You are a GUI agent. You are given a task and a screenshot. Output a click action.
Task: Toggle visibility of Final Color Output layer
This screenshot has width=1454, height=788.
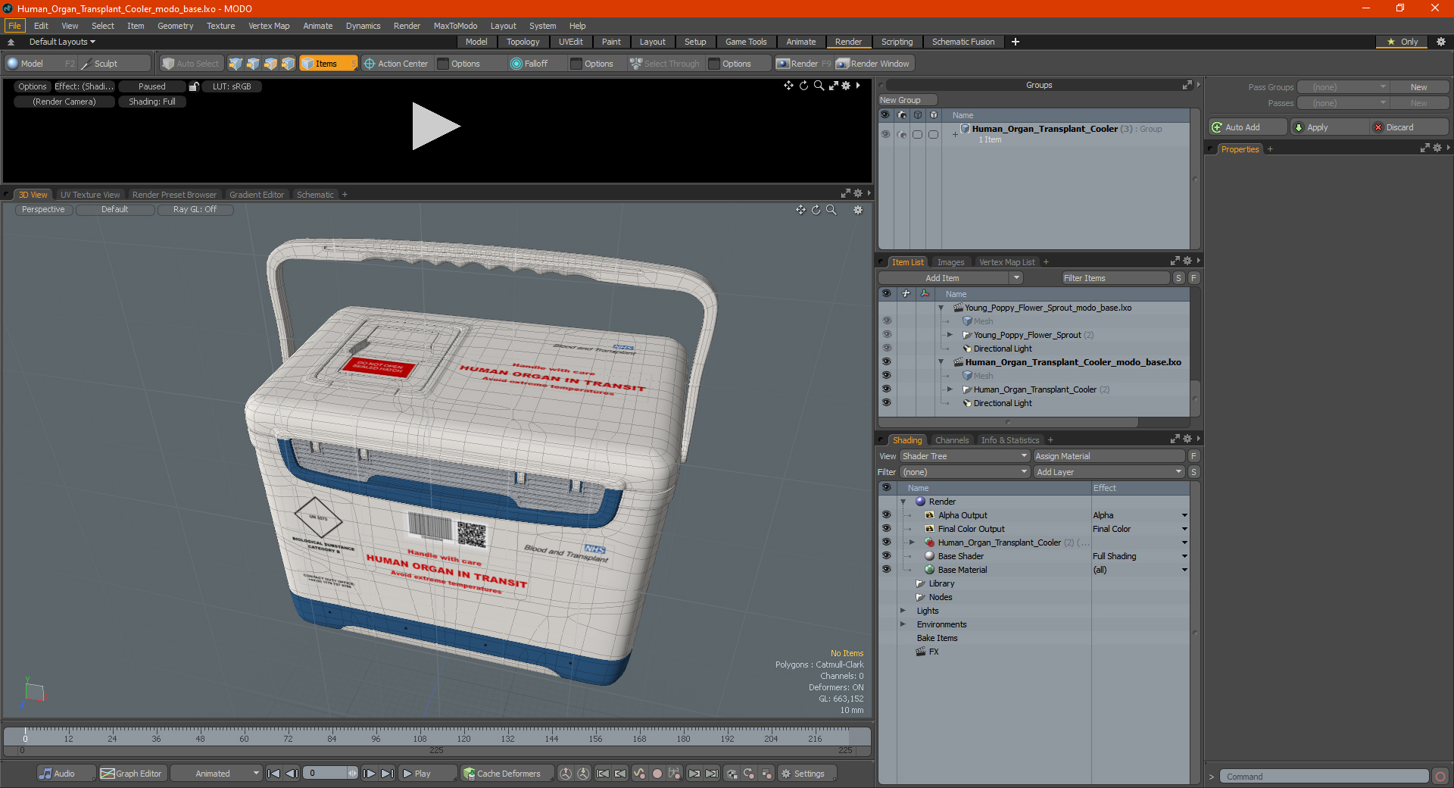coord(886,529)
